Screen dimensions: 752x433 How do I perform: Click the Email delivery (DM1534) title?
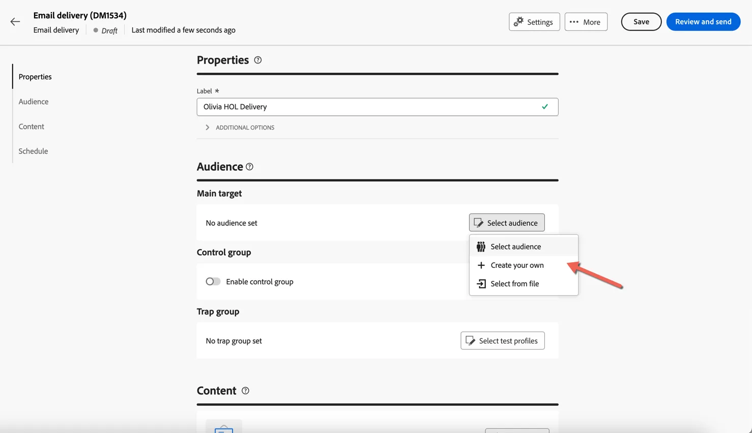click(x=80, y=15)
